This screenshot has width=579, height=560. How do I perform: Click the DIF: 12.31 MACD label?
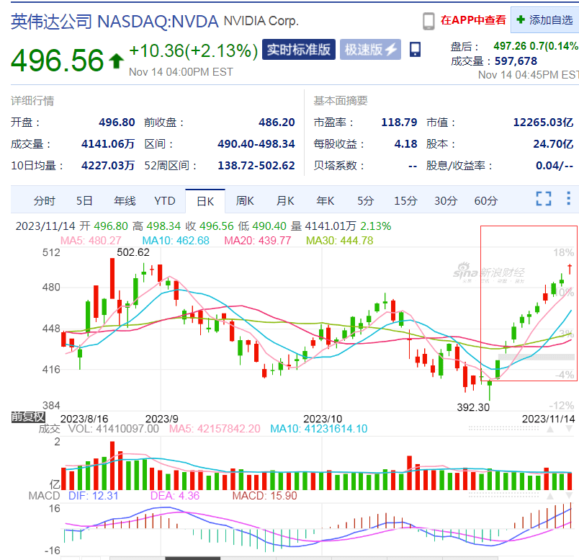(x=93, y=496)
